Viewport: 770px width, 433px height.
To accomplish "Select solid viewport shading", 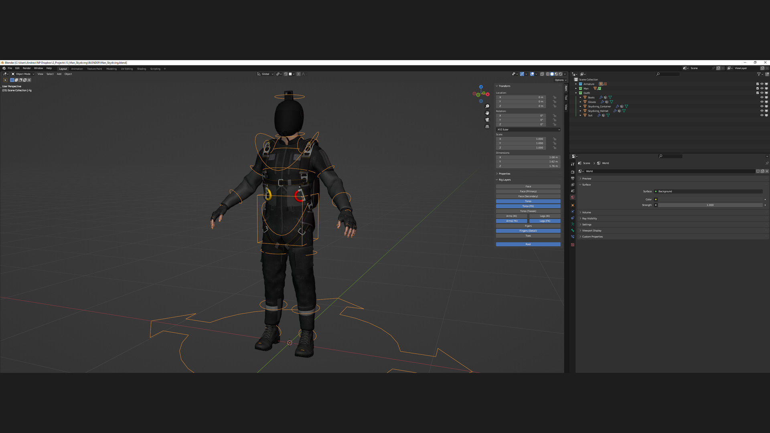I will coord(552,74).
